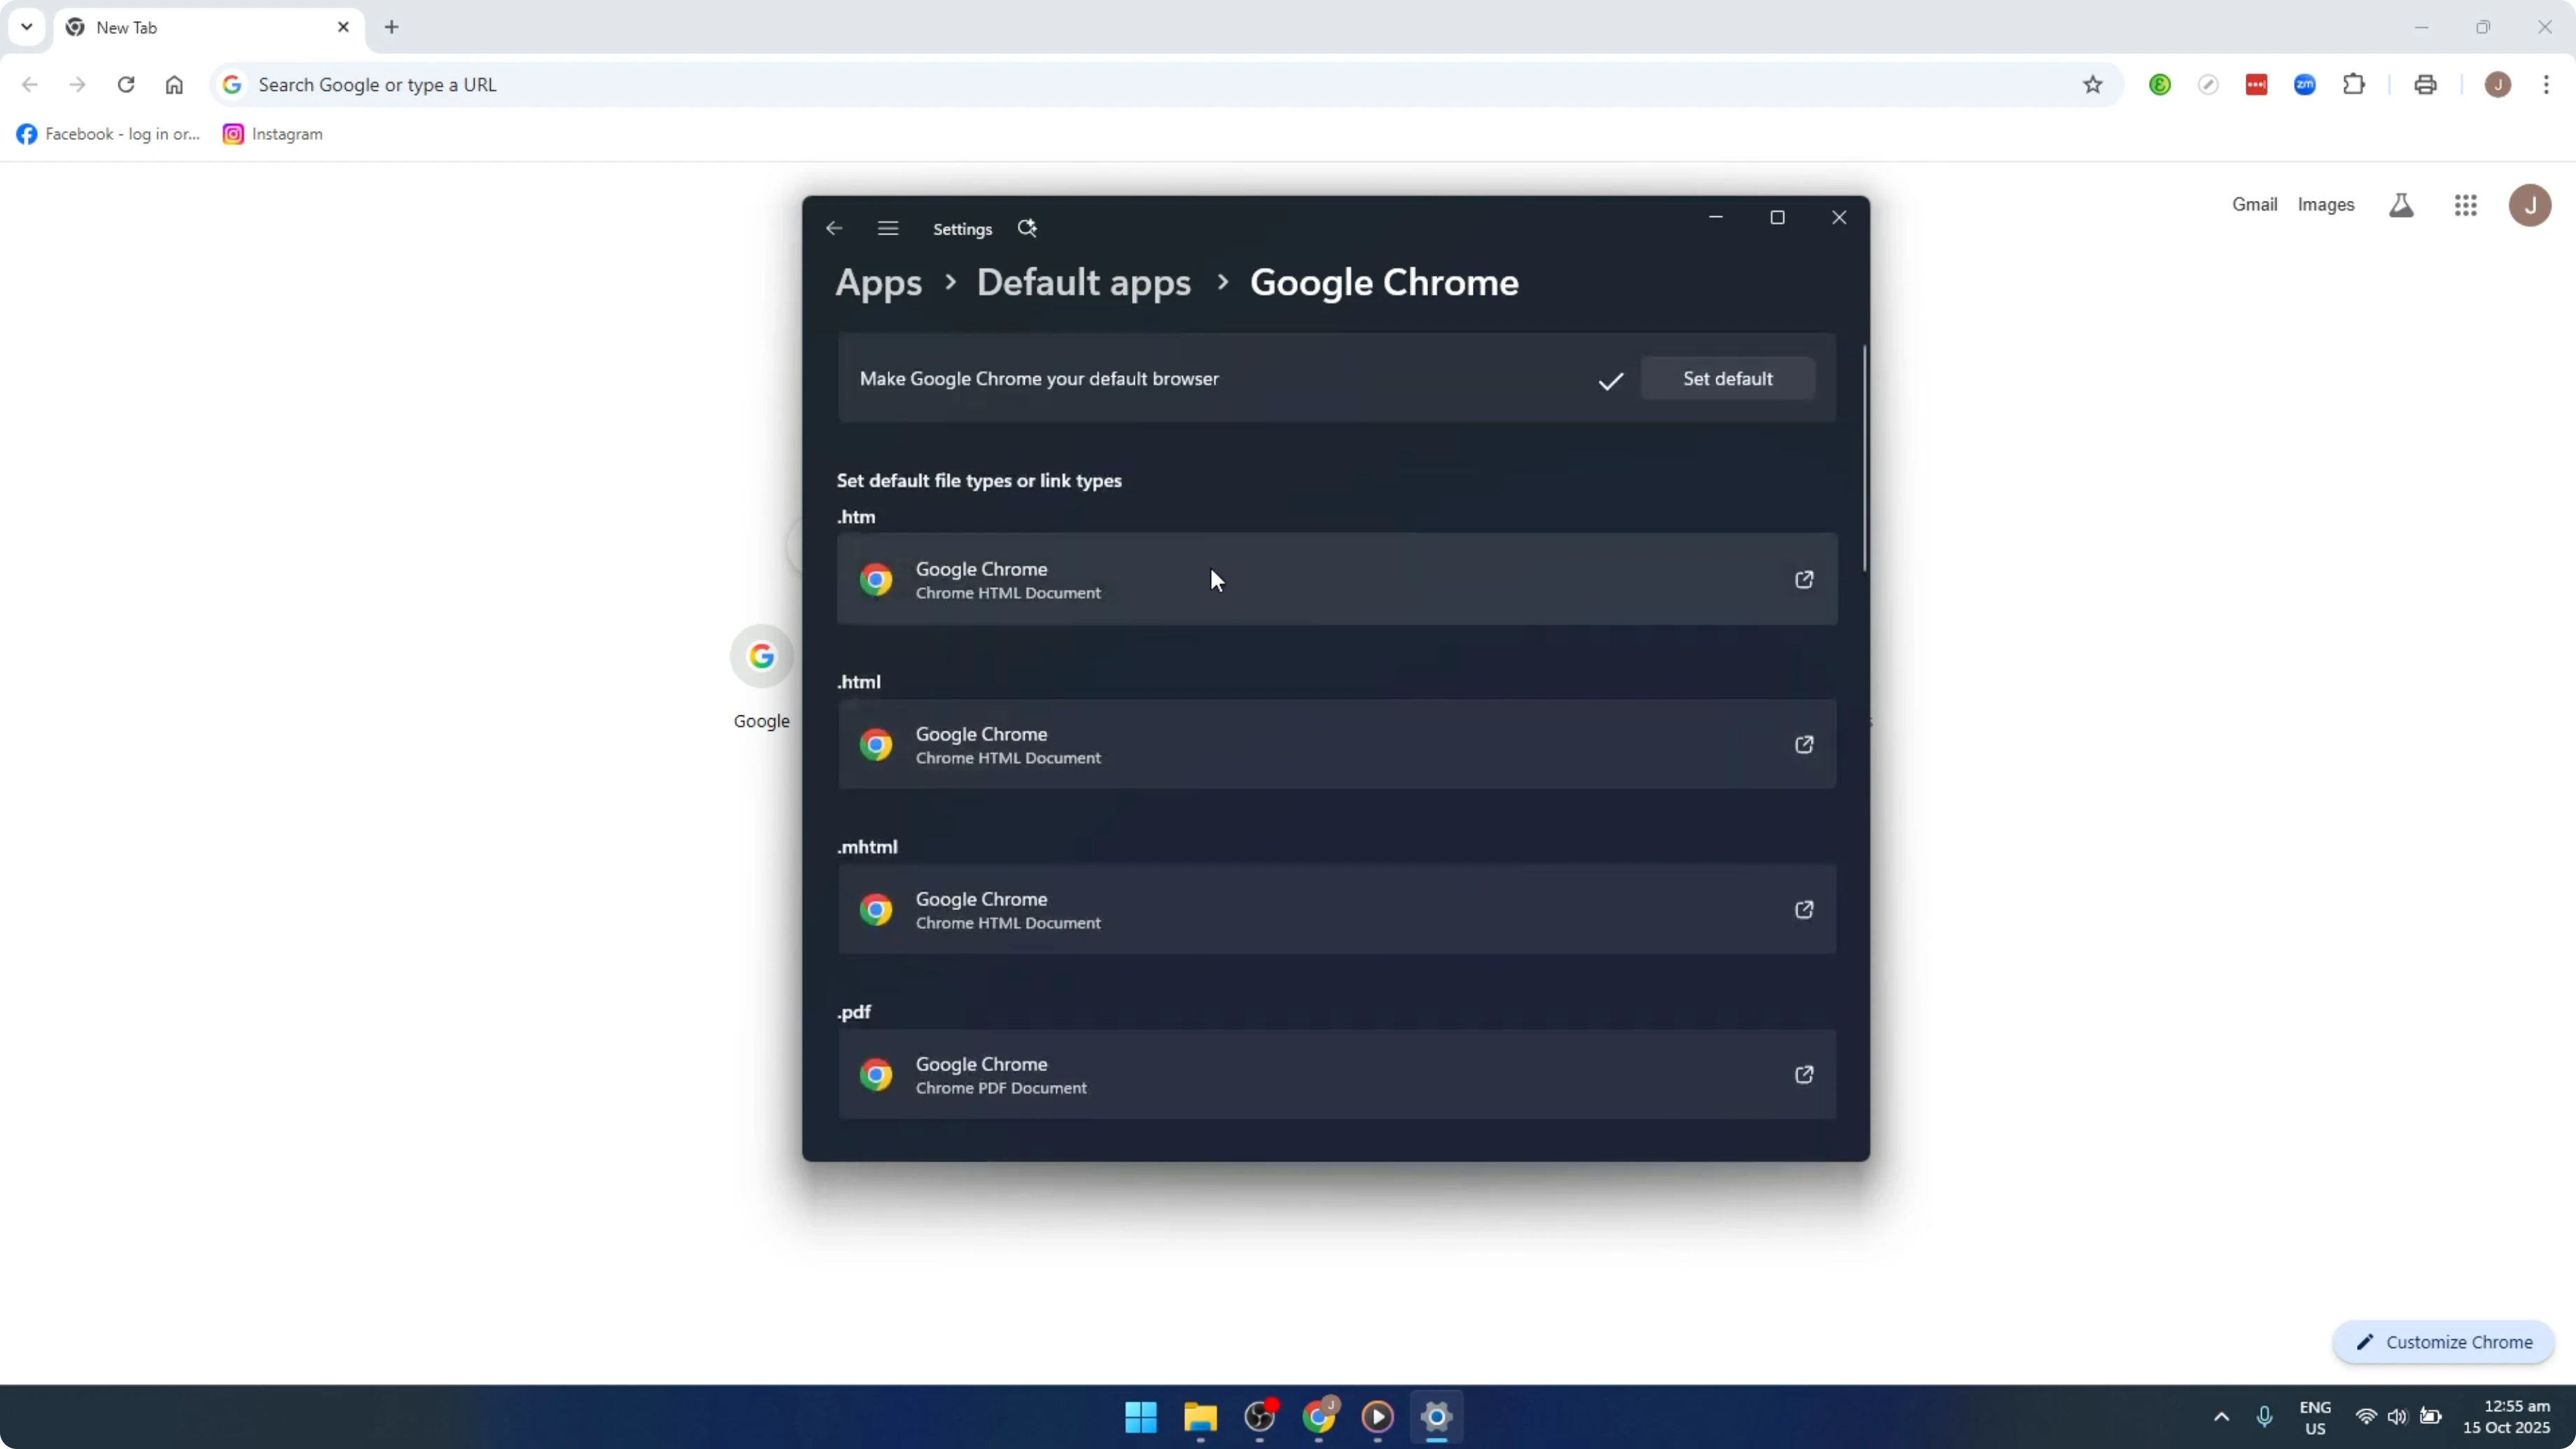This screenshot has width=2576, height=1449.
Task: Click the red extension icon
Action: click(2256, 85)
